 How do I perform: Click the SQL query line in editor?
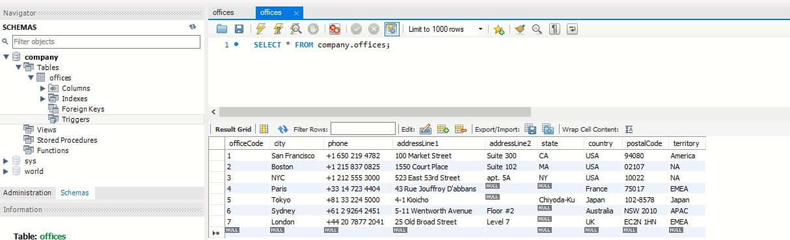coord(321,45)
